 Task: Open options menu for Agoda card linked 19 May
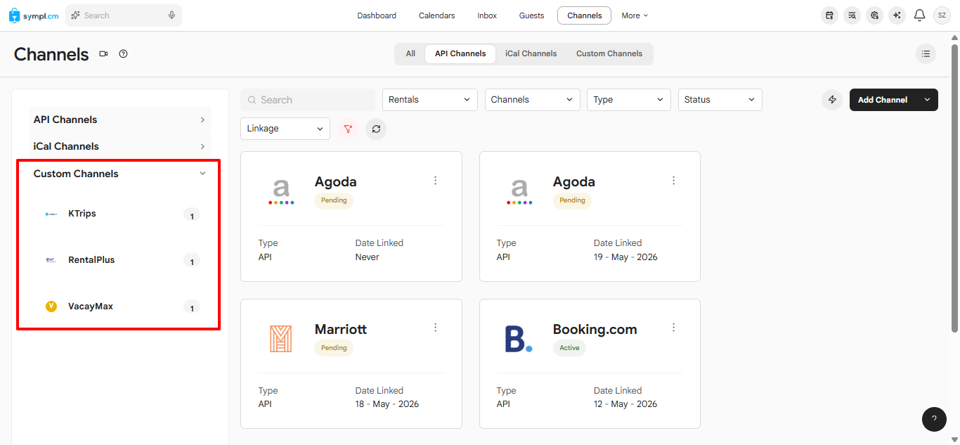673,181
